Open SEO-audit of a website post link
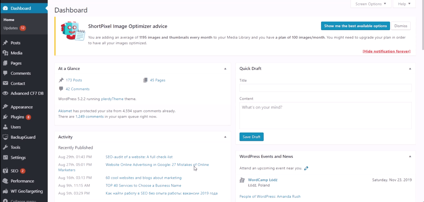The image size is (424, 202). click(139, 157)
